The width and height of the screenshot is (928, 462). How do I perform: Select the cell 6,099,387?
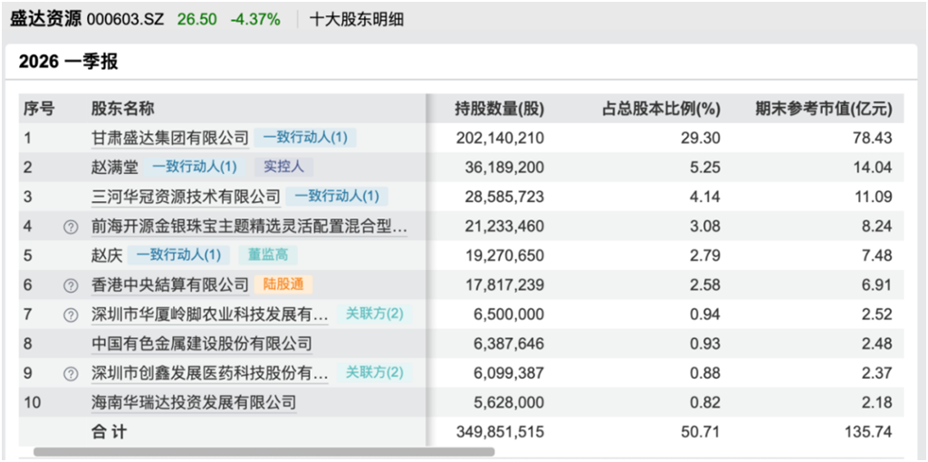509,373
